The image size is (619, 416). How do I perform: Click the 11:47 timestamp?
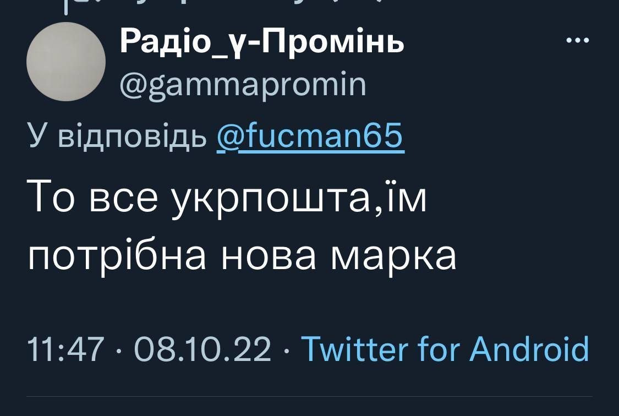[x=66, y=349]
